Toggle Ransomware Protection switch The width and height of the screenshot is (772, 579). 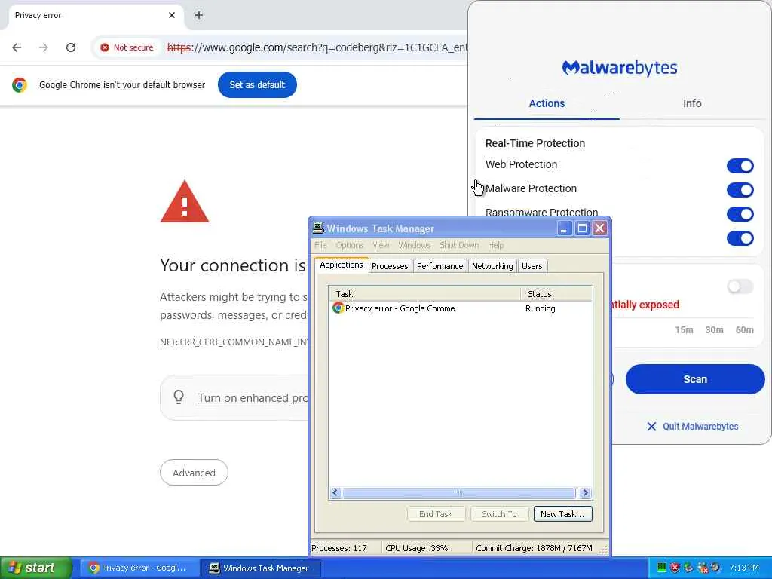coord(740,214)
